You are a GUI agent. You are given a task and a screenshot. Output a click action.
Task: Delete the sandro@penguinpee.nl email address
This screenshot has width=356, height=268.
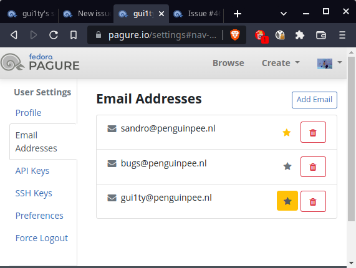(x=313, y=132)
